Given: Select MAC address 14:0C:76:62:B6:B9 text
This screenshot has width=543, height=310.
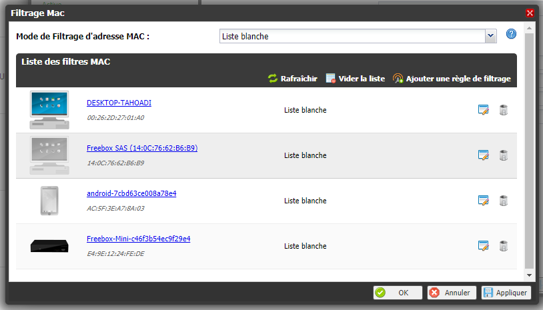Looking at the screenshot, I should click(x=115, y=163).
